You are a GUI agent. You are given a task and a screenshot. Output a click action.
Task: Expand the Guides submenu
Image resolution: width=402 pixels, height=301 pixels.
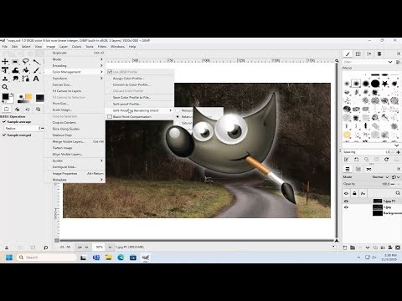click(75, 161)
